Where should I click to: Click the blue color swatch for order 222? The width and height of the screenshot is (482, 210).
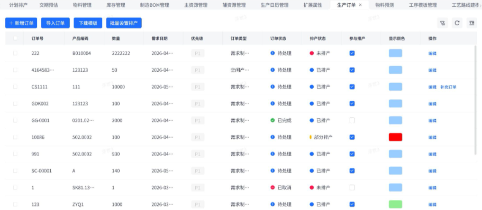[x=395, y=53]
